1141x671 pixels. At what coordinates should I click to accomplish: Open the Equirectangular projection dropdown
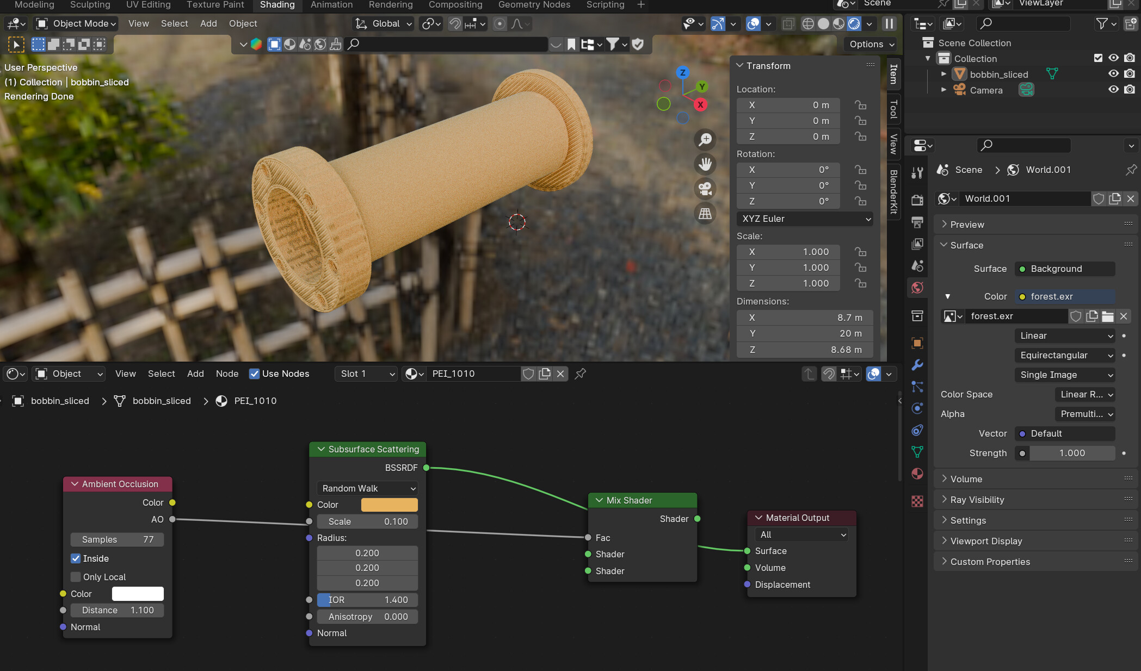pyautogui.click(x=1065, y=355)
